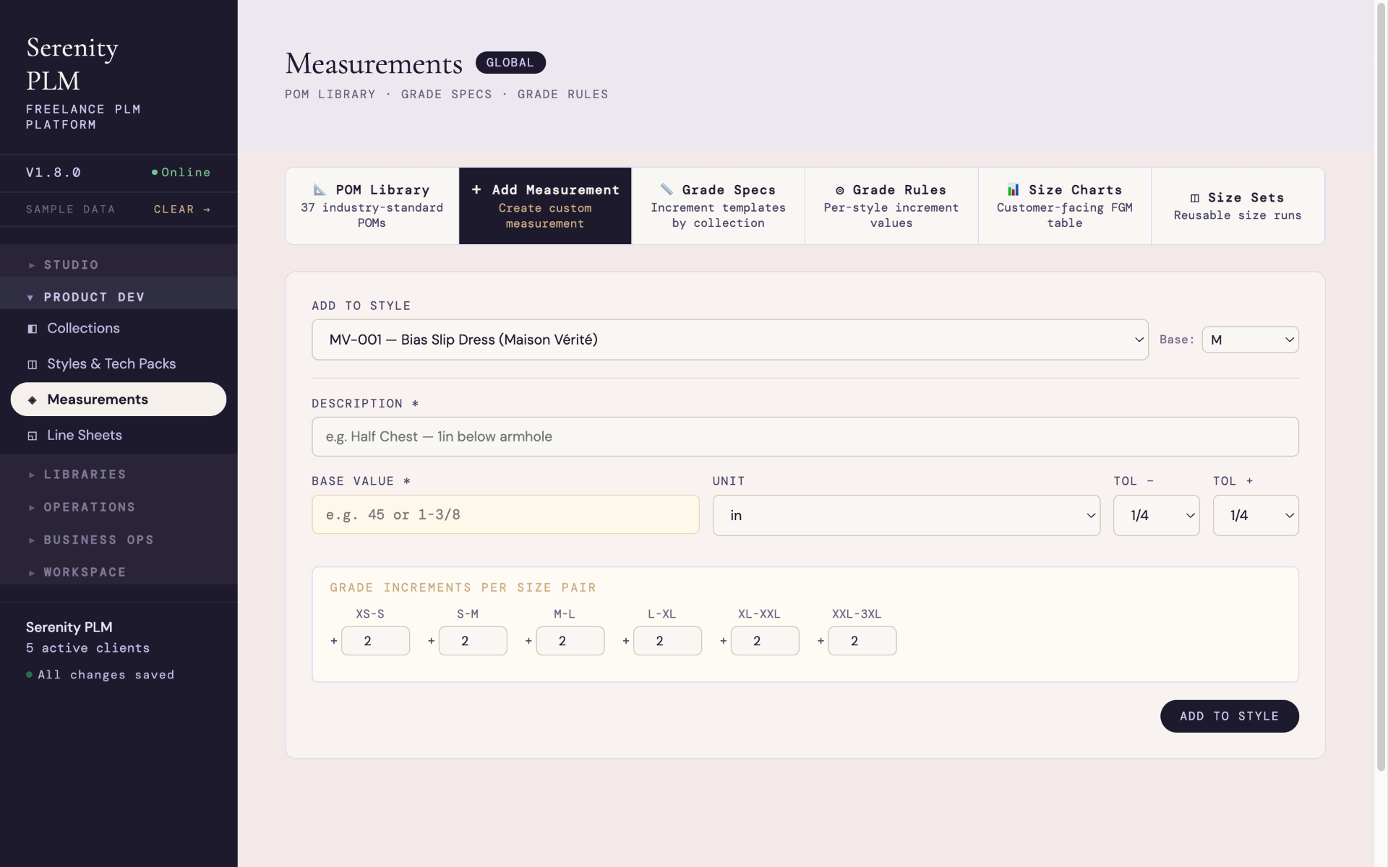Select the Add Measurement tab

[545, 206]
